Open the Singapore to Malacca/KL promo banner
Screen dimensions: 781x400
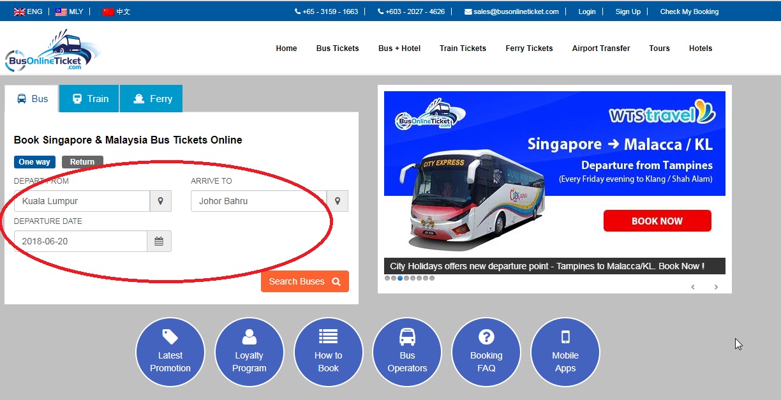(x=554, y=182)
